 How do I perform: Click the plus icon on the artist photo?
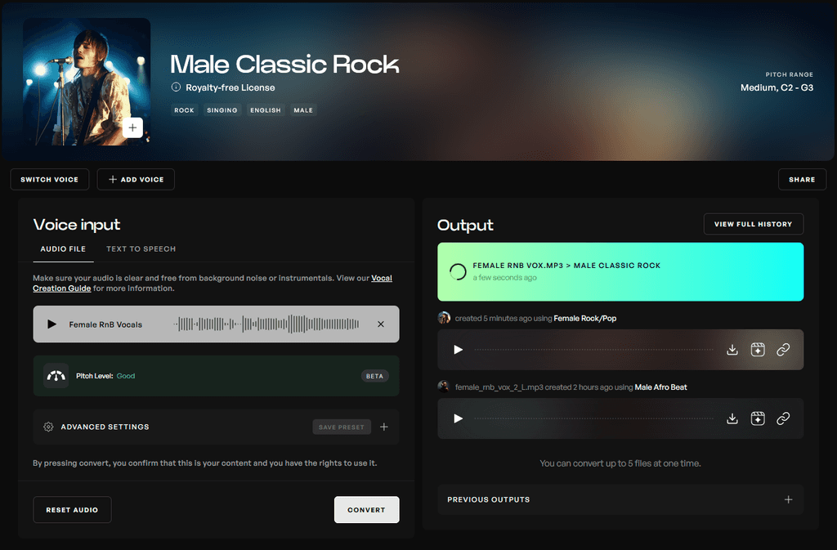click(x=132, y=127)
